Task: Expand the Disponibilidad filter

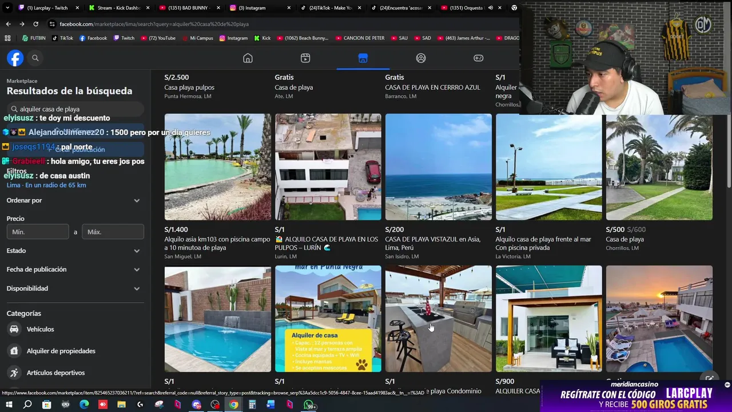Action: pos(75,288)
